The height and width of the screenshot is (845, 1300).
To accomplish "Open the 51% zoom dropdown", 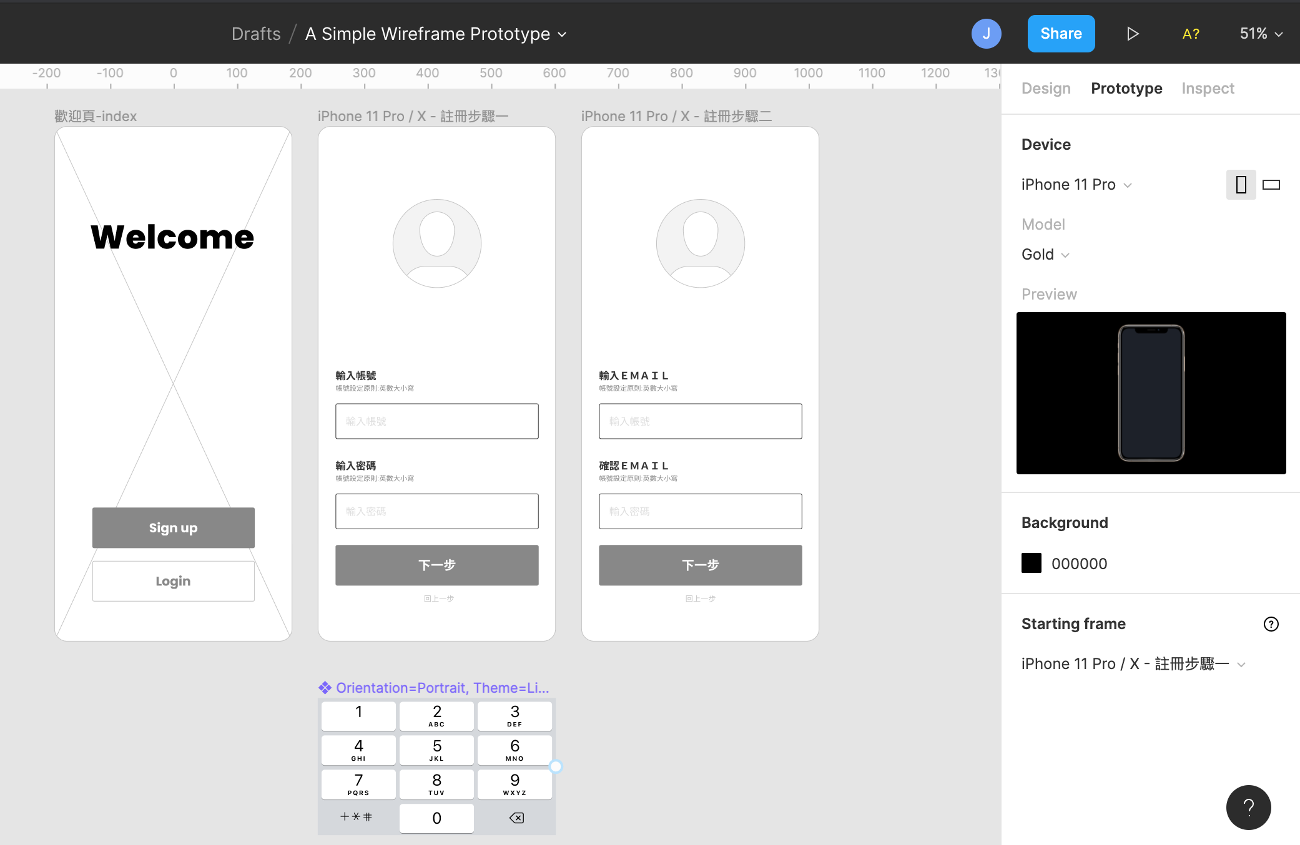I will tap(1261, 34).
